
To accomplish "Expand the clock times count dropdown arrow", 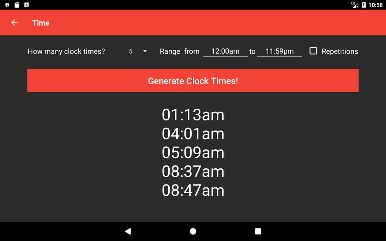I will pos(145,51).
